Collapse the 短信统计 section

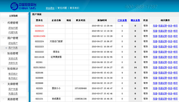13,69
